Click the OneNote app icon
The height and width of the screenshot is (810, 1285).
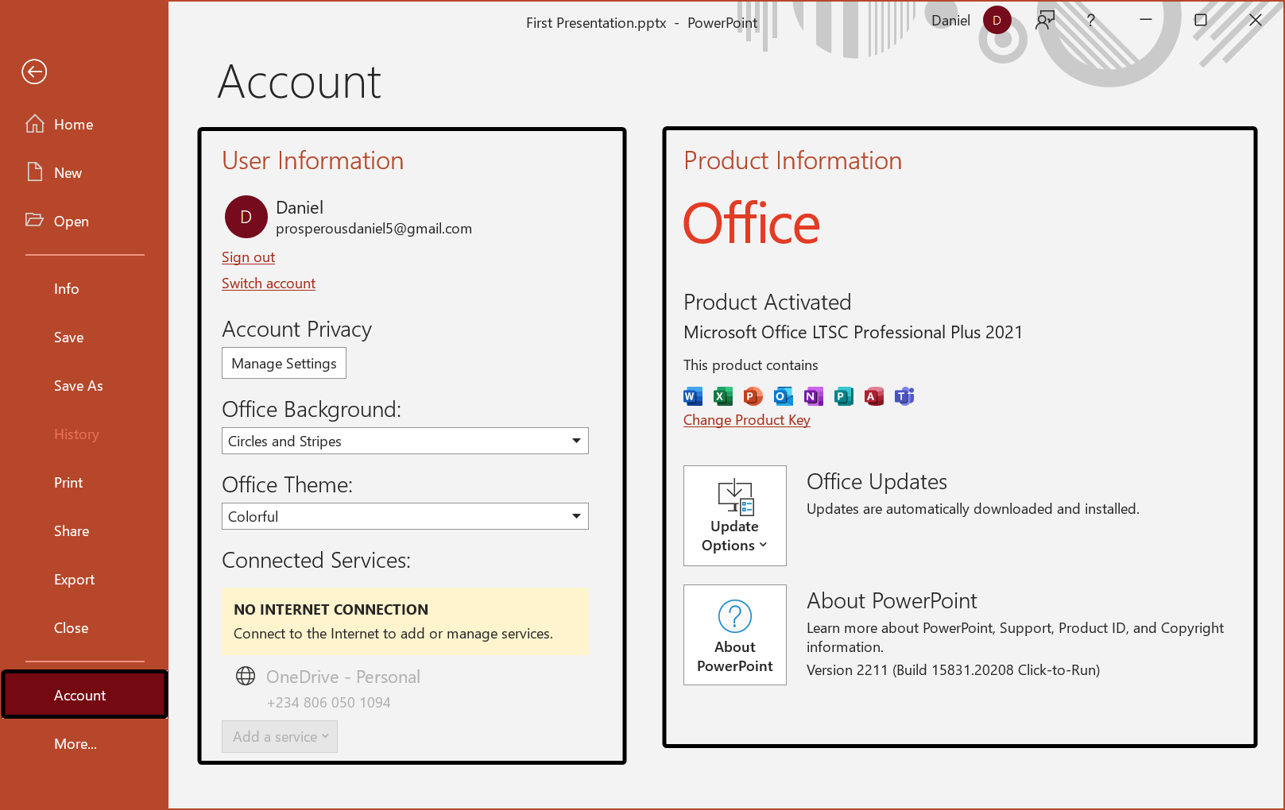point(813,396)
